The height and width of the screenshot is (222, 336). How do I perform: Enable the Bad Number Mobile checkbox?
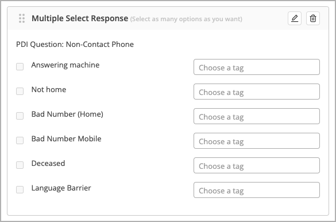tap(20, 140)
